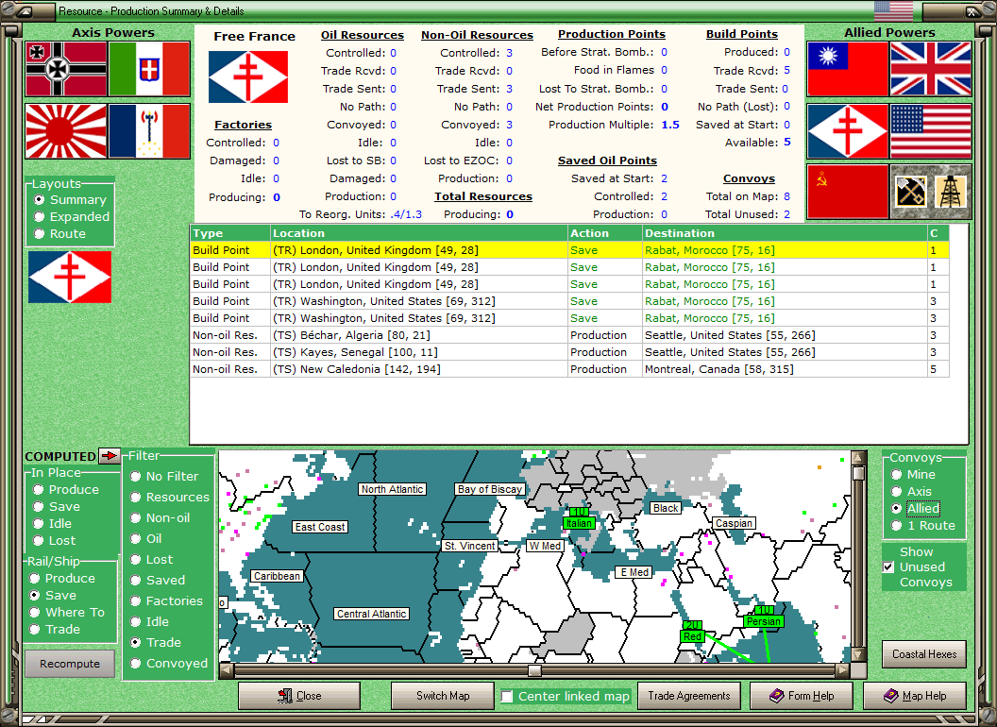Click the Switch Map button
Screen dimensions: 997x727
(443, 696)
